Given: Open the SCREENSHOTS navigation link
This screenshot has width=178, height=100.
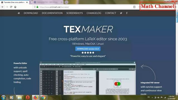Looking at the screenshot, I should (75, 13).
